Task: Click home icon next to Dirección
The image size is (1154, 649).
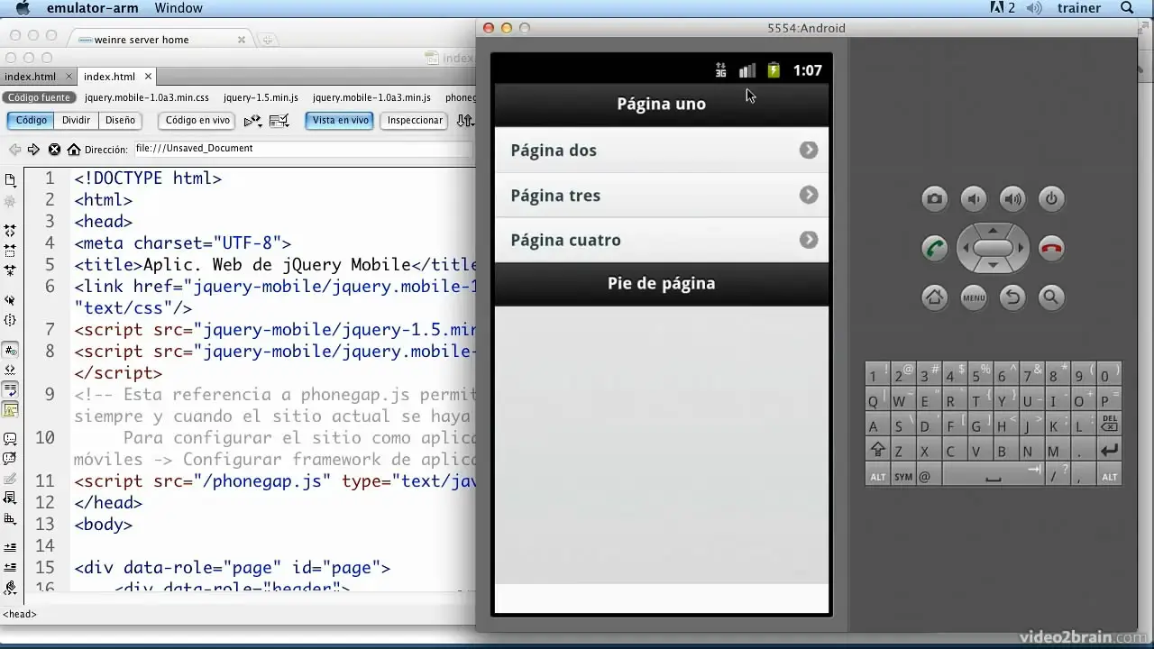Action: 74,150
